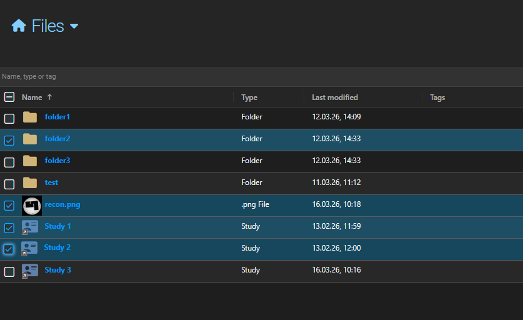Toggle the select-all header checkbox
The height and width of the screenshot is (320, 523).
pos(9,97)
